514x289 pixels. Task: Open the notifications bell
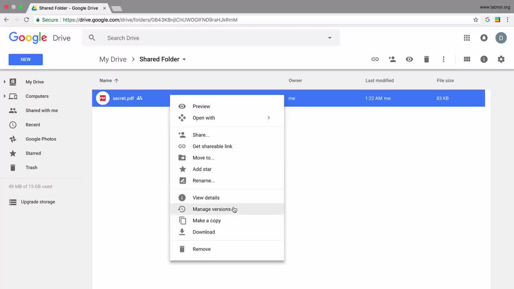[x=484, y=38]
